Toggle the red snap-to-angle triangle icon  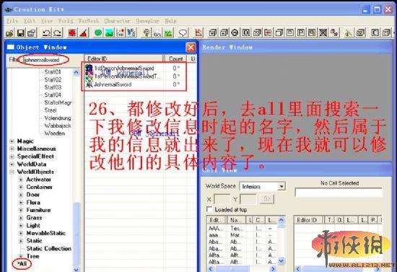(x=84, y=33)
